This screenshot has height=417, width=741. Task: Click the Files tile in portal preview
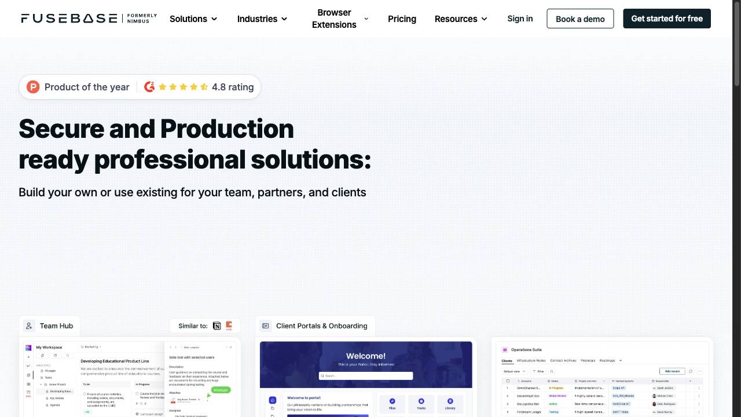(392, 404)
